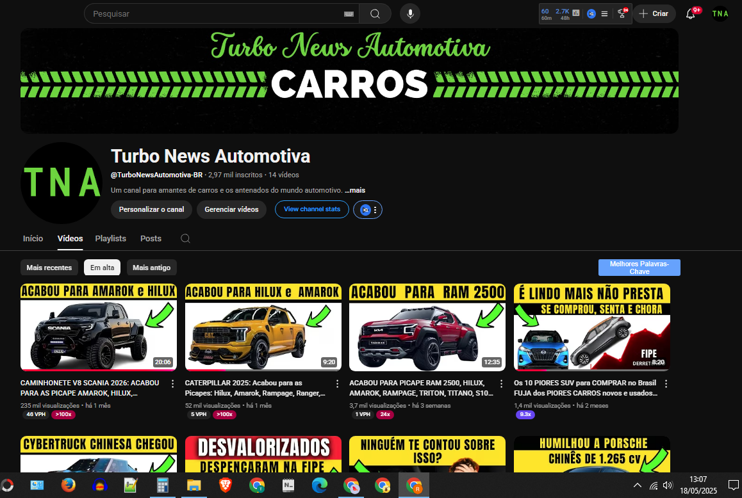Open the TNA account avatar menu
The height and width of the screenshot is (498, 742).
[720, 13]
